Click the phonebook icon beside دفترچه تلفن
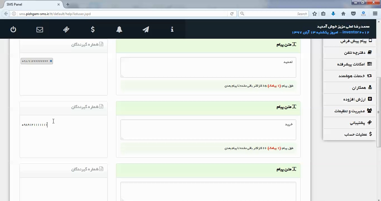 pos(370,52)
